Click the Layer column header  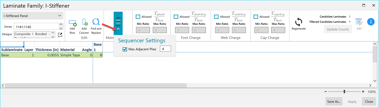pyautogui.click(x=29, y=50)
